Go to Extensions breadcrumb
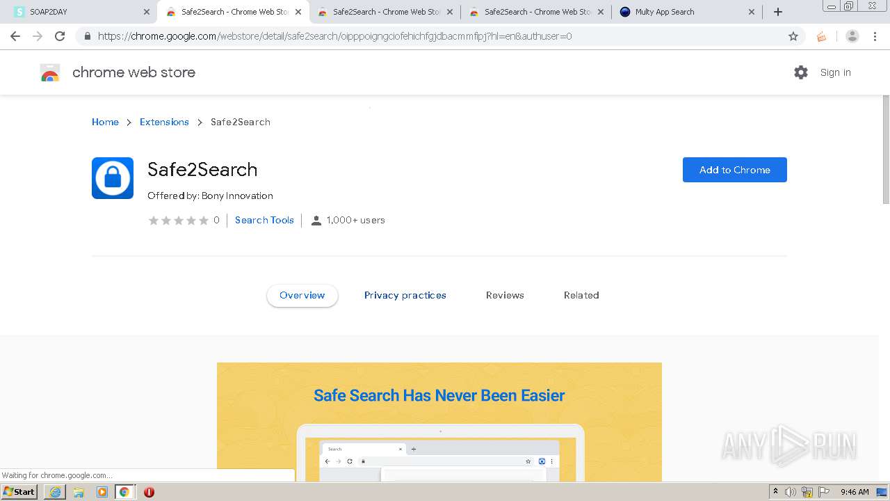 click(164, 122)
